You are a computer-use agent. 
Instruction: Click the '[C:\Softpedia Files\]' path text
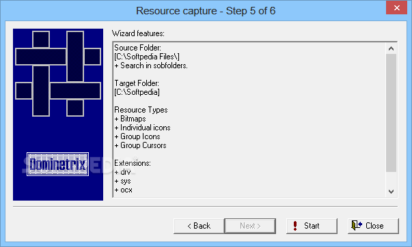point(147,57)
